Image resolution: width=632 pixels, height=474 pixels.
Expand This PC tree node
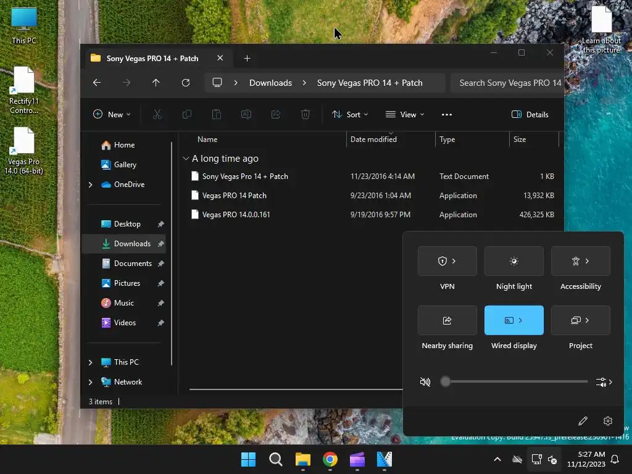pyautogui.click(x=90, y=362)
